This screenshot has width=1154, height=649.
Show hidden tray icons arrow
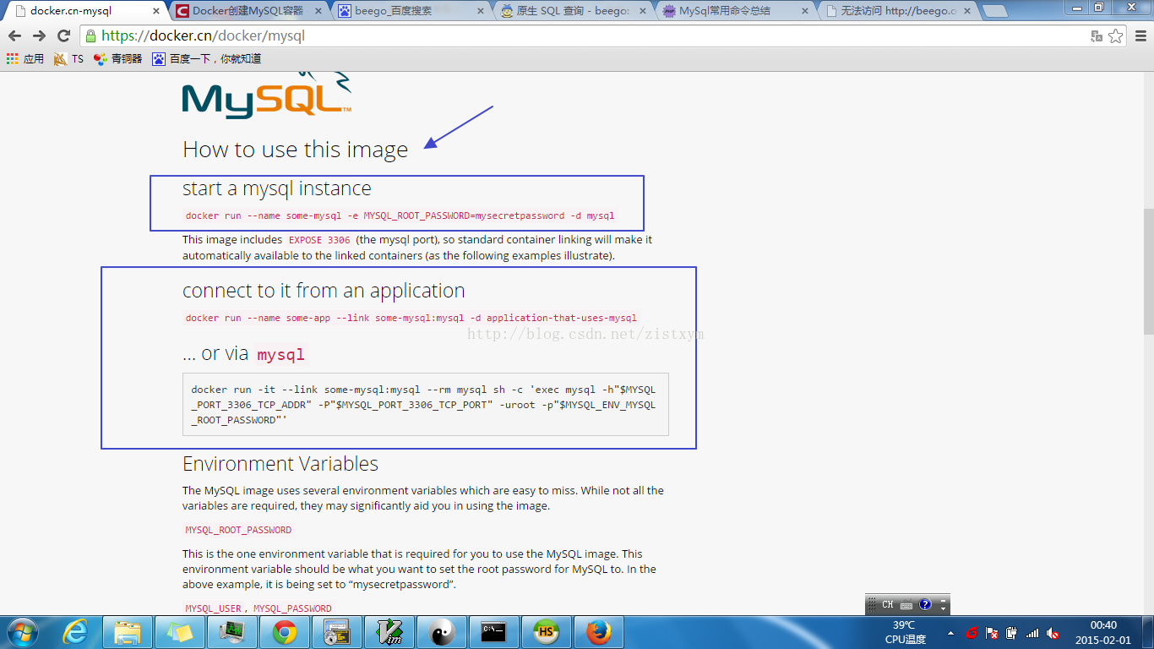951,633
